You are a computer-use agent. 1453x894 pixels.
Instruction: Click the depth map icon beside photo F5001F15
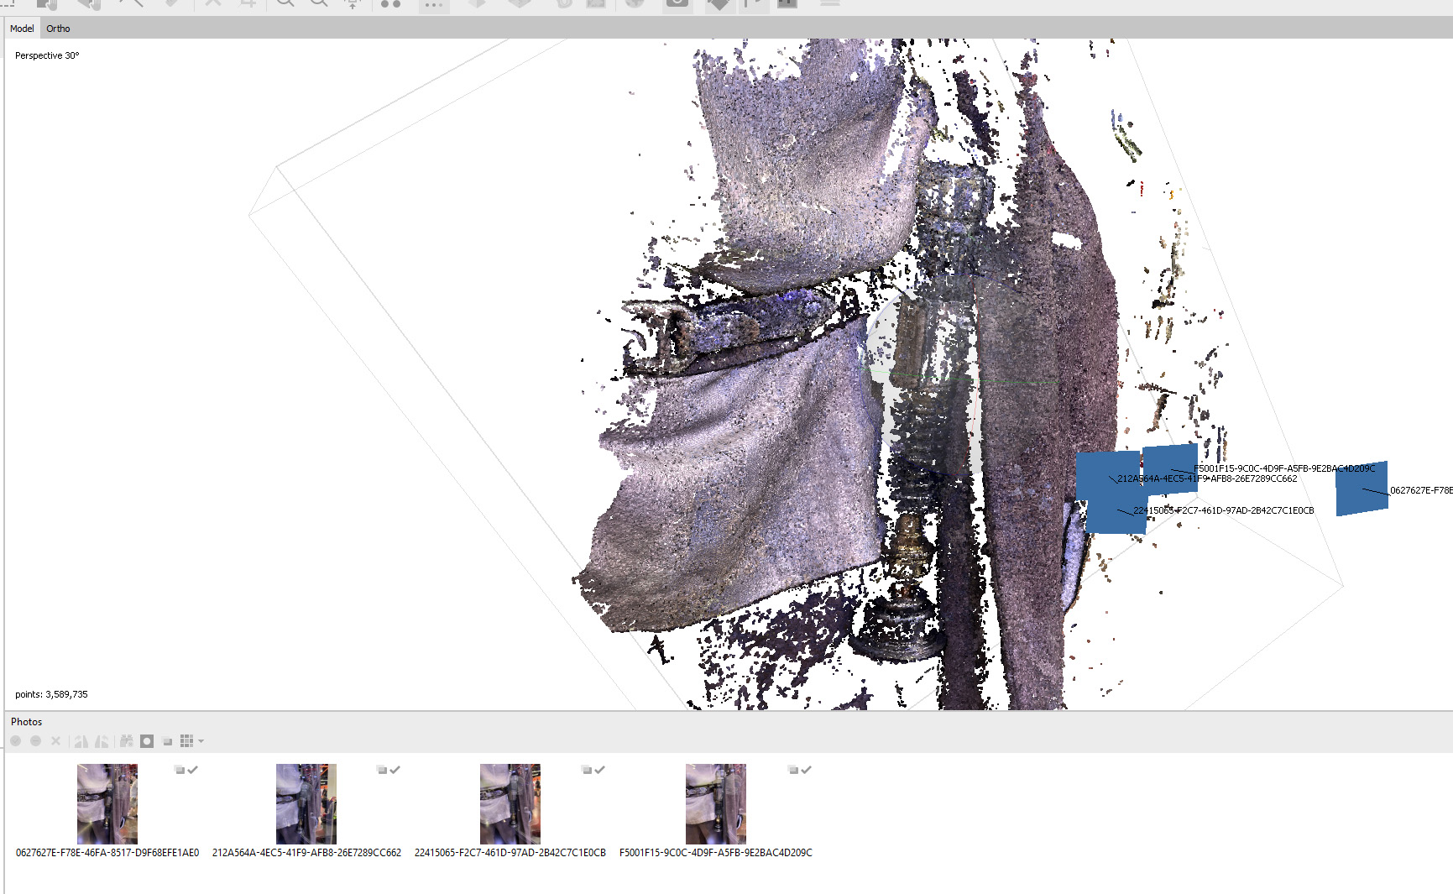(x=792, y=770)
